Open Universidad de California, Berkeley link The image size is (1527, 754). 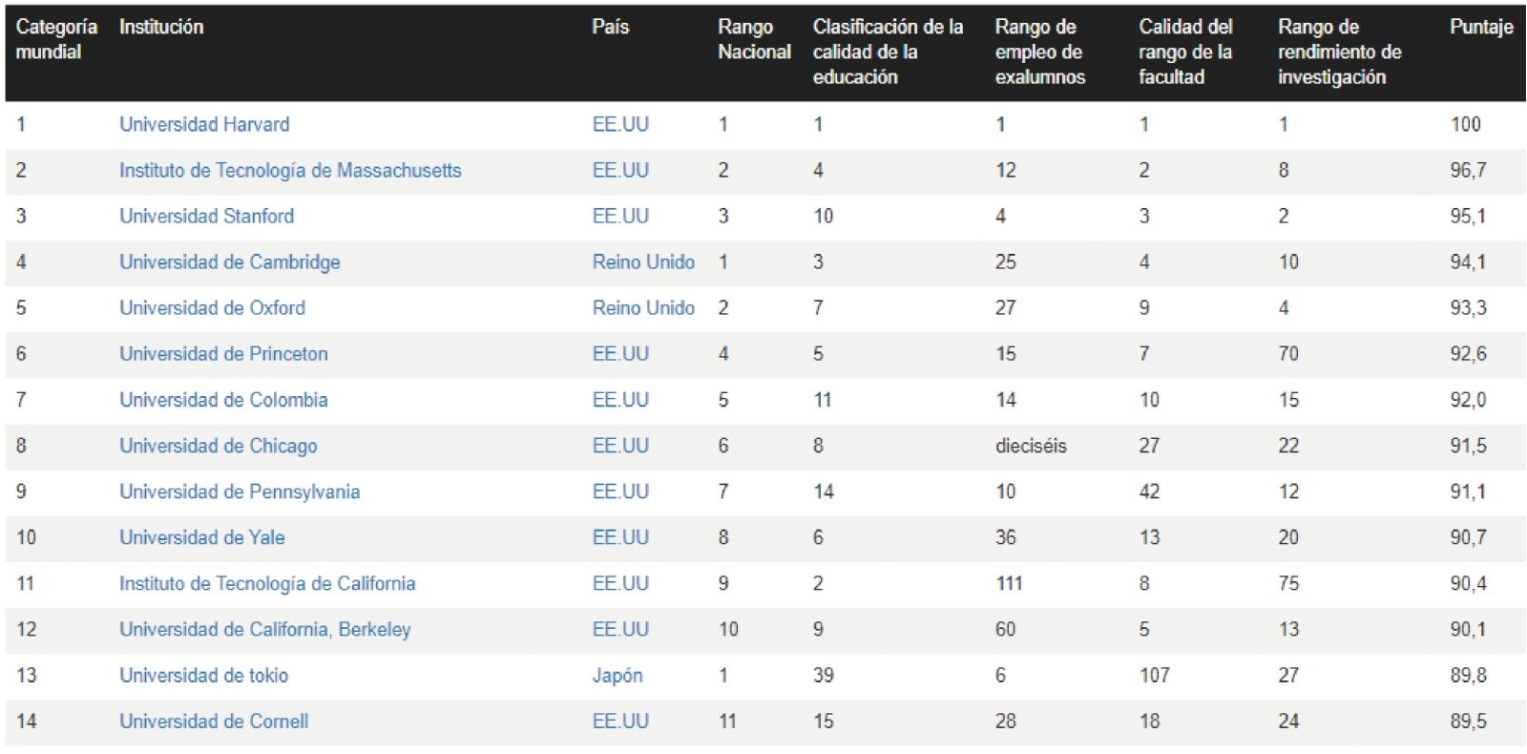264,629
